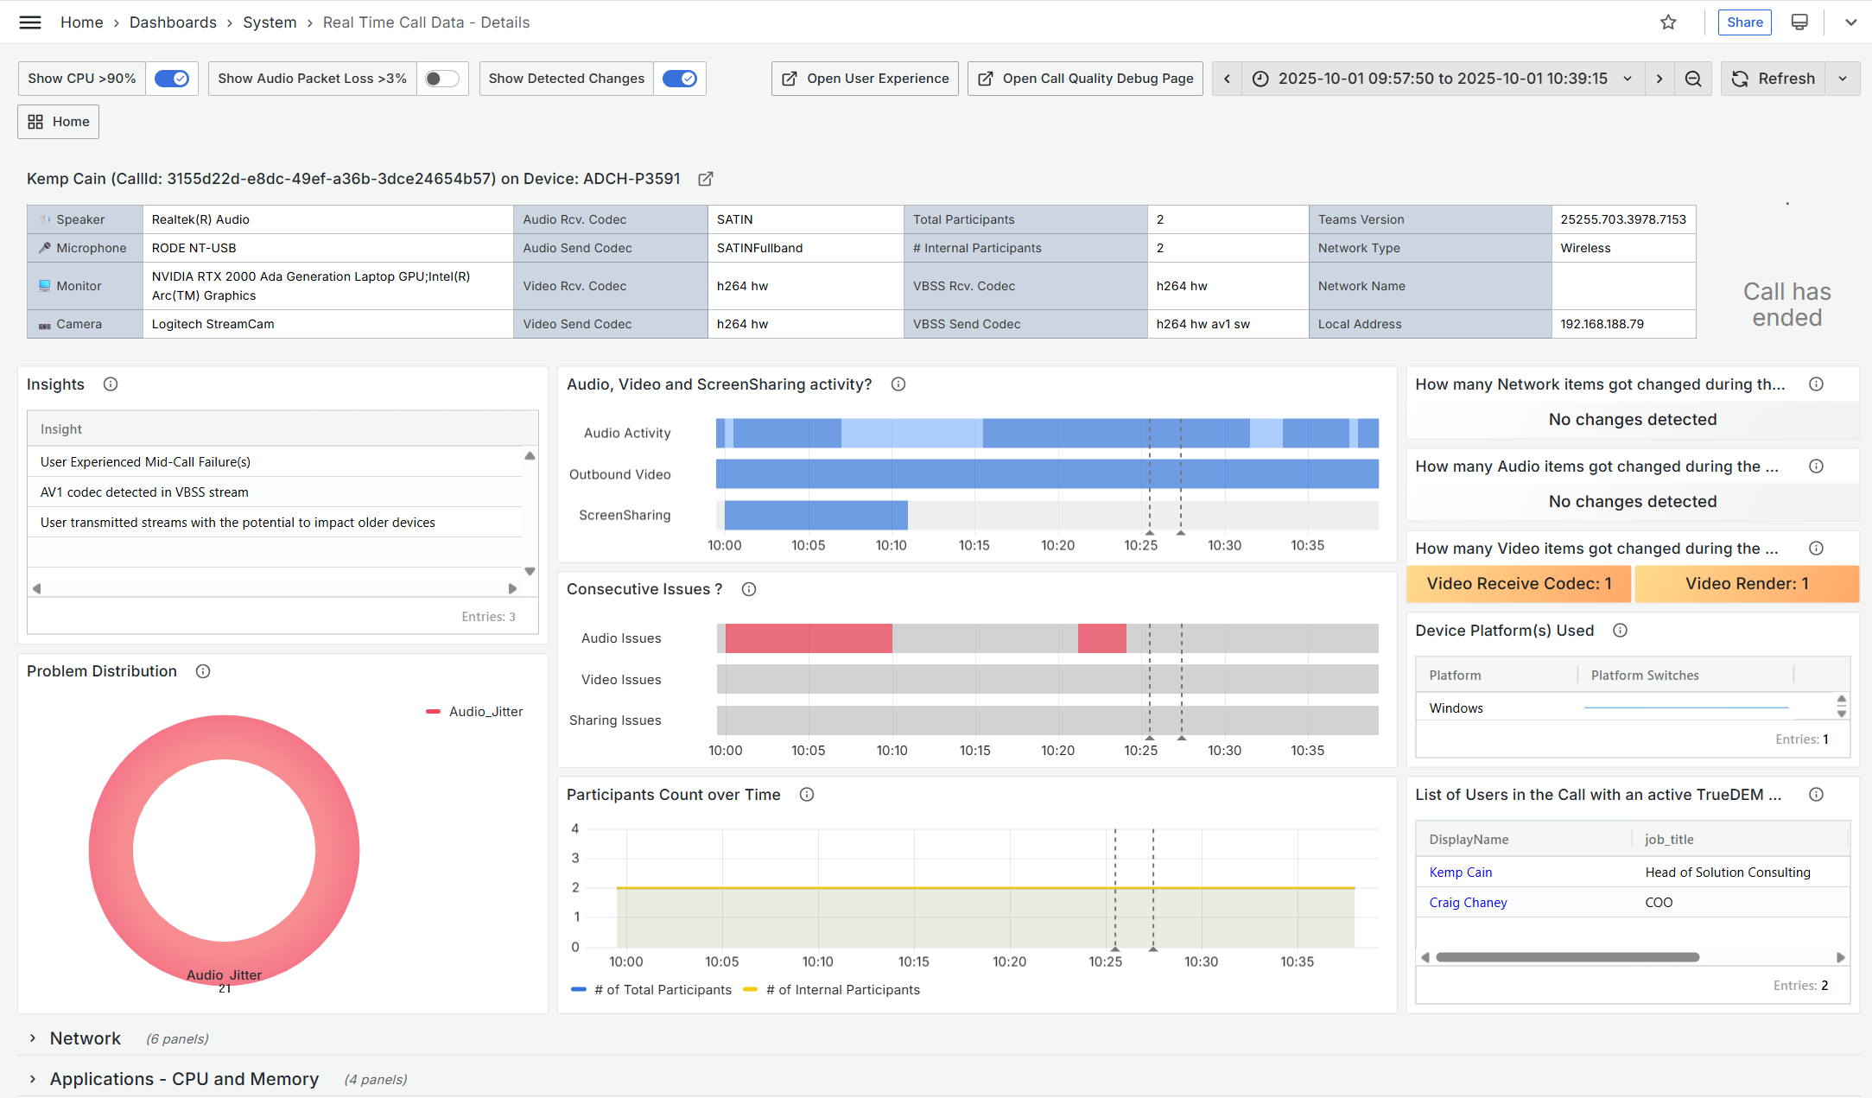This screenshot has width=1872, height=1098.
Task: Enable Show Audio Packet Loss >3% toggle
Action: [441, 79]
